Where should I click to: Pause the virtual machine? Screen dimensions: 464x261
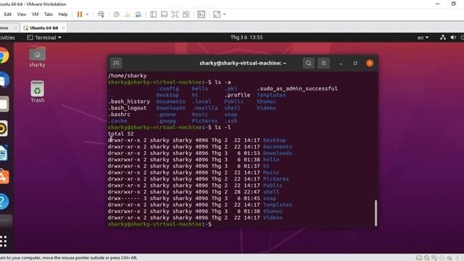pyautogui.click(x=80, y=14)
